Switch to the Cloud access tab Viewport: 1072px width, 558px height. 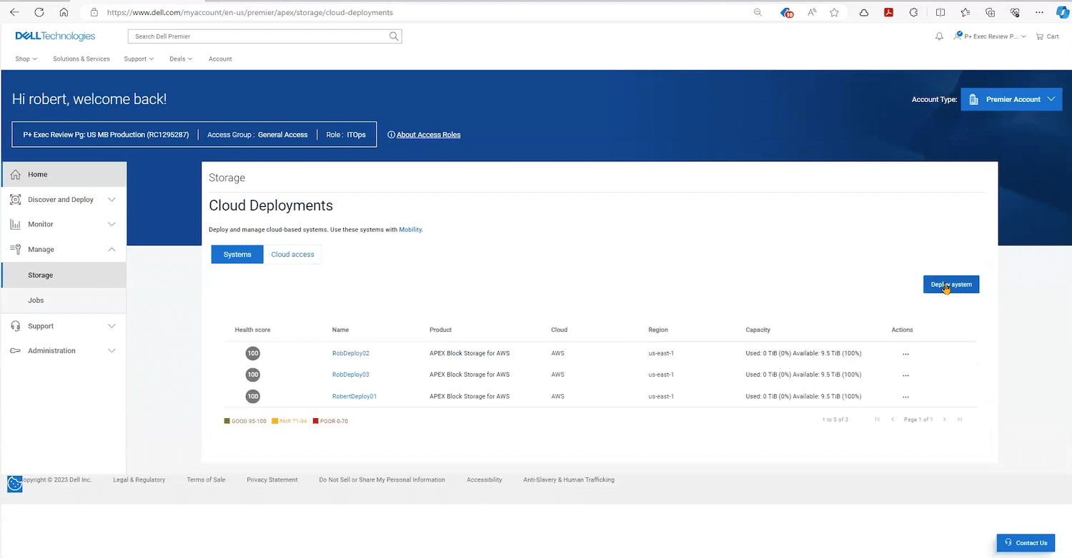[x=292, y=255]
